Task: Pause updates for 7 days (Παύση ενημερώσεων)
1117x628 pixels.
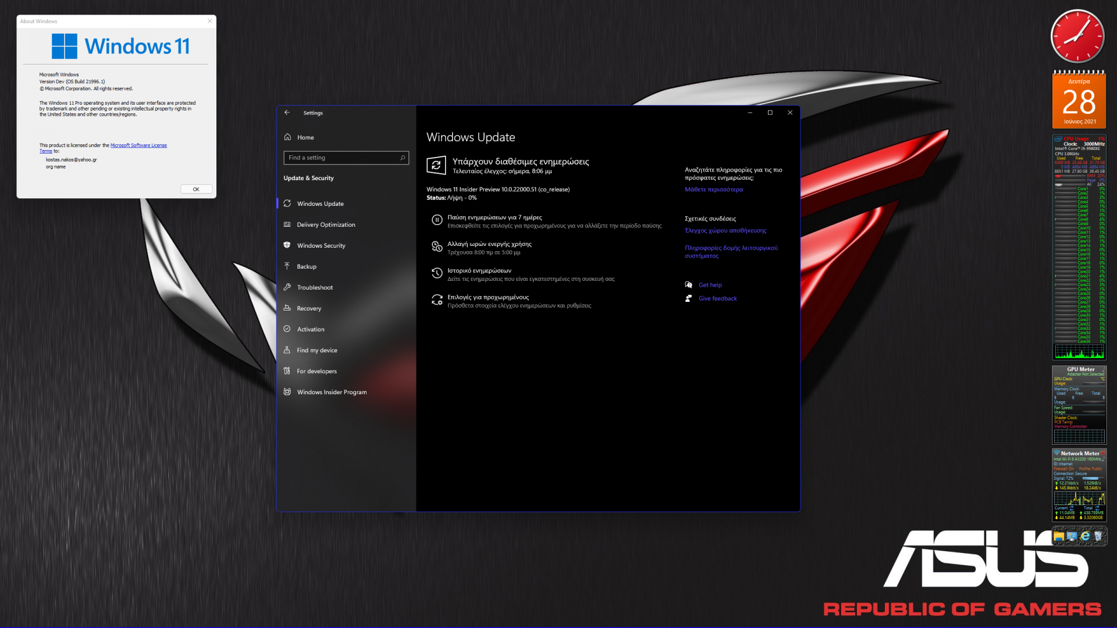Action: point(494,217)
